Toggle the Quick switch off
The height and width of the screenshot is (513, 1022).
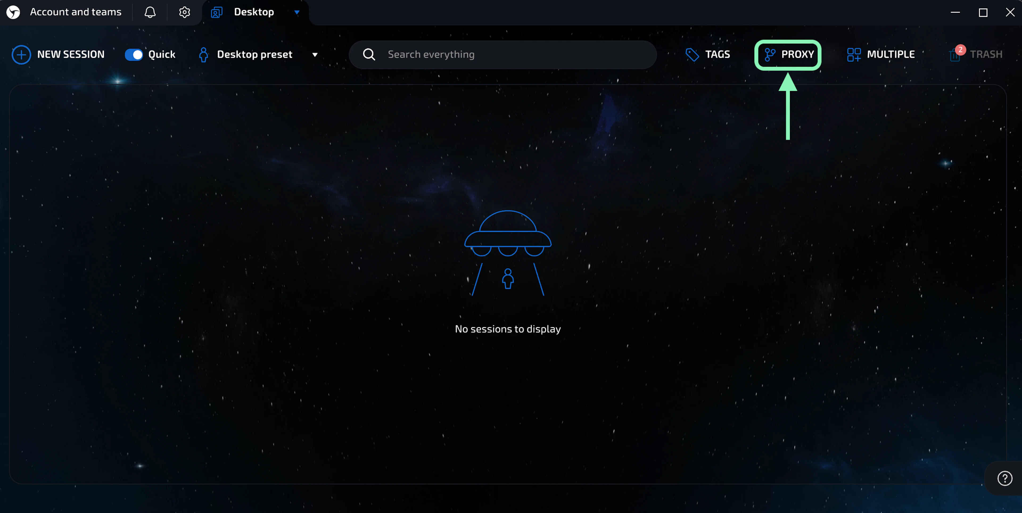tap(134, 55)
